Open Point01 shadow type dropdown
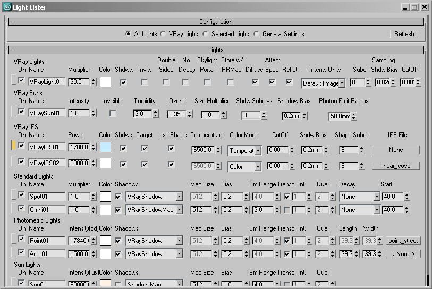The width and height of the screenshot is (432, 289). pyautogui.click(x=154, y=241)
